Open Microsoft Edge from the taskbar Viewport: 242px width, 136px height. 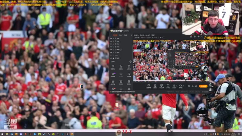coord(11,134)
